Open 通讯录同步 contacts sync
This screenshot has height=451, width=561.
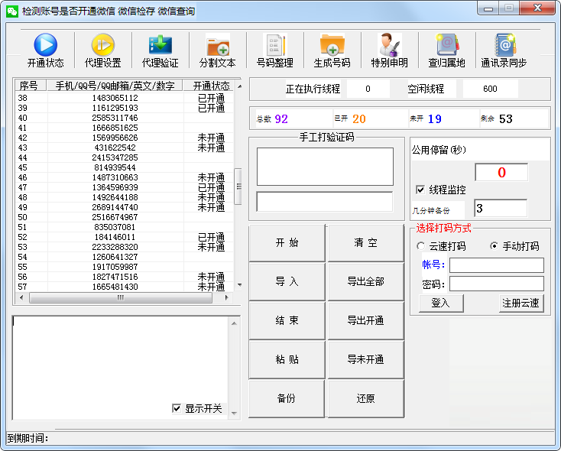coord(504,45)
